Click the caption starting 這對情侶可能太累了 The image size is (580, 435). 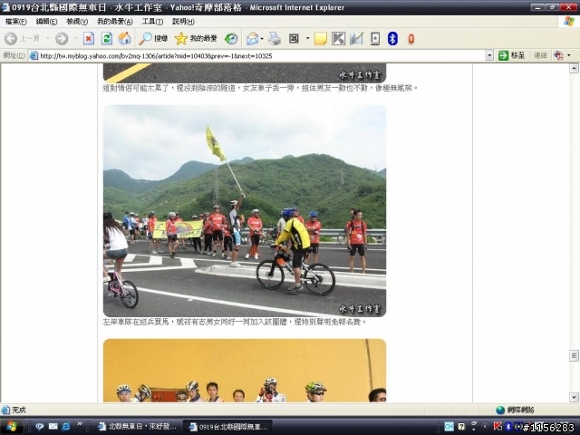[260, 88]
